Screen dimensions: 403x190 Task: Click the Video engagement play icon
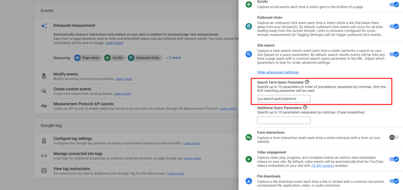click(249, 159)
